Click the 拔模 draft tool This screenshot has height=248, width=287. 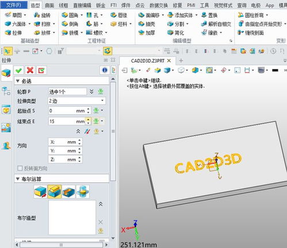70,33
